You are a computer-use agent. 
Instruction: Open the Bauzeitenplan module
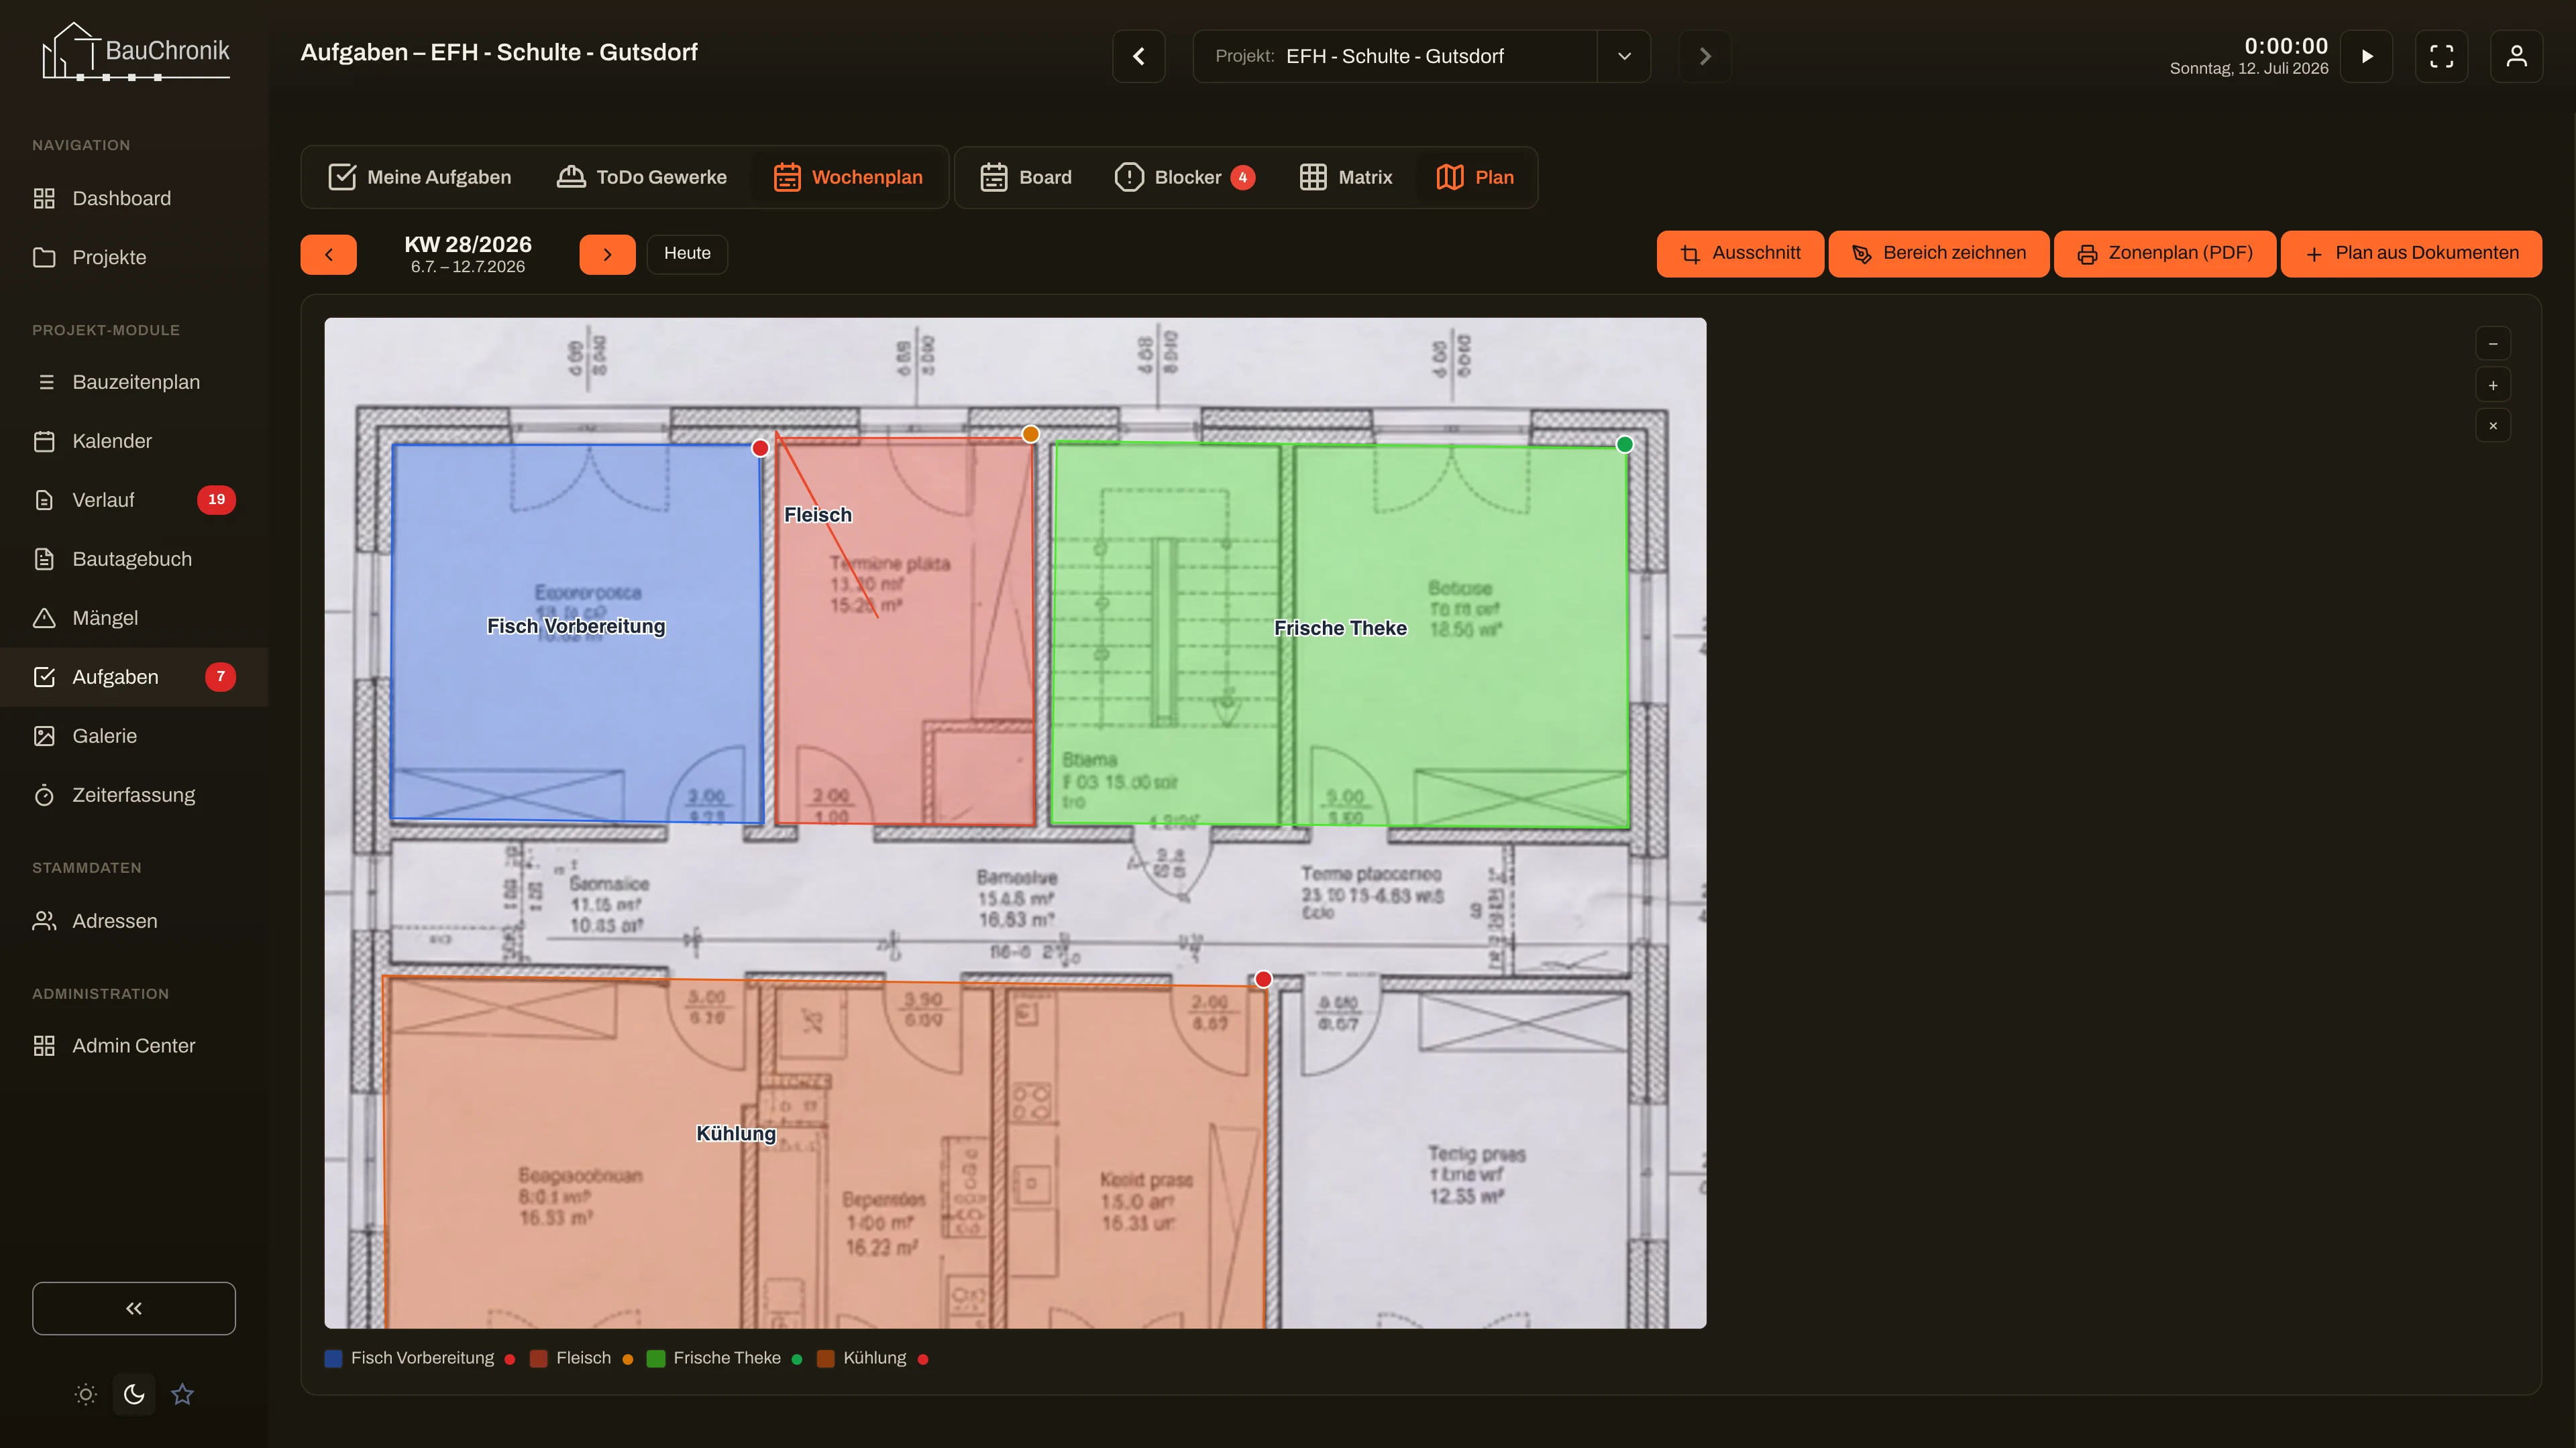[x=134, y=381]
